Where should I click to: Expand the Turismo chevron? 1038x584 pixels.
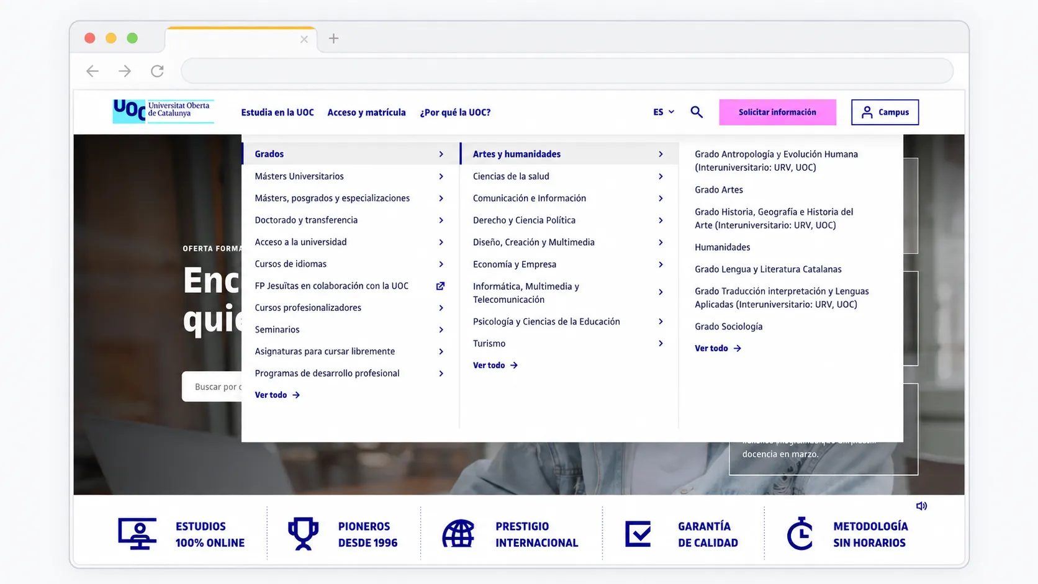tap(661, 343)
